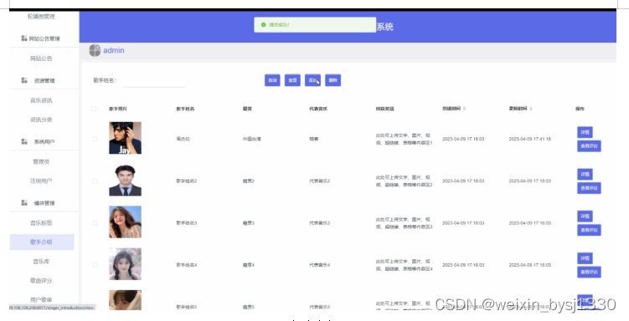Click the 重置 reset button
Screen dimensions: 629x321
[292, 80]
